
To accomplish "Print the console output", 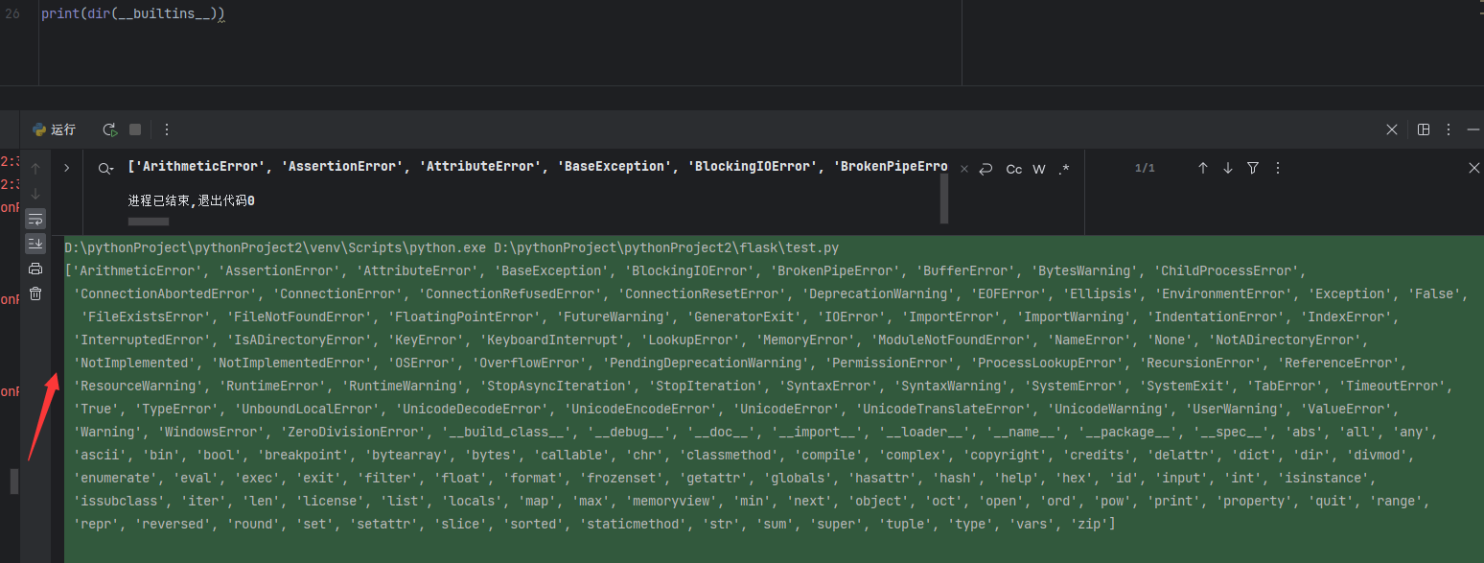I will pos(35,269).
